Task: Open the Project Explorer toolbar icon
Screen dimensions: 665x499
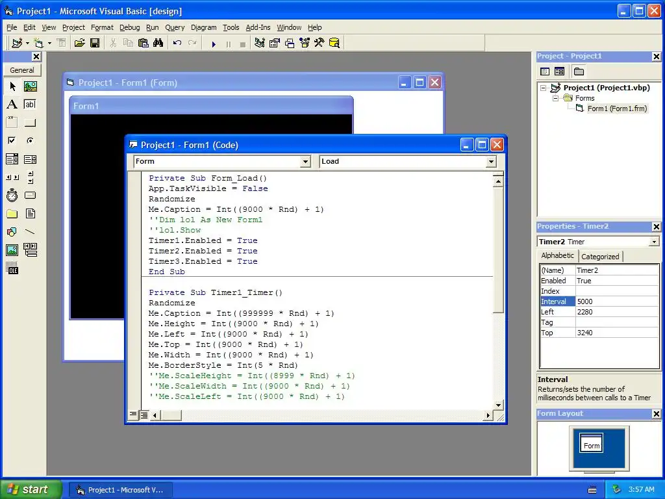Action: 260,43
